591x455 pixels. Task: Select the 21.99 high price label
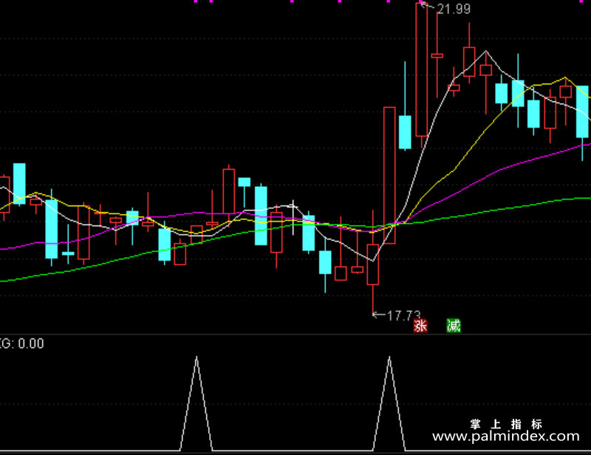click(454, 9)
